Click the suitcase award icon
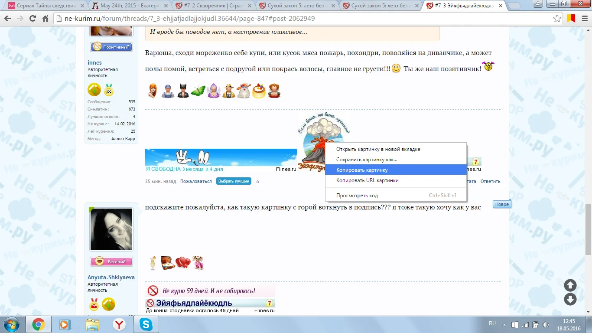The width and height of the screenshot is (592, 333). coord(167,263)
